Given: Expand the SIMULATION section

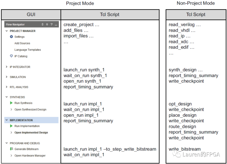Looking at the screenshot, I should pyautogui.click(x=7, y=77).
